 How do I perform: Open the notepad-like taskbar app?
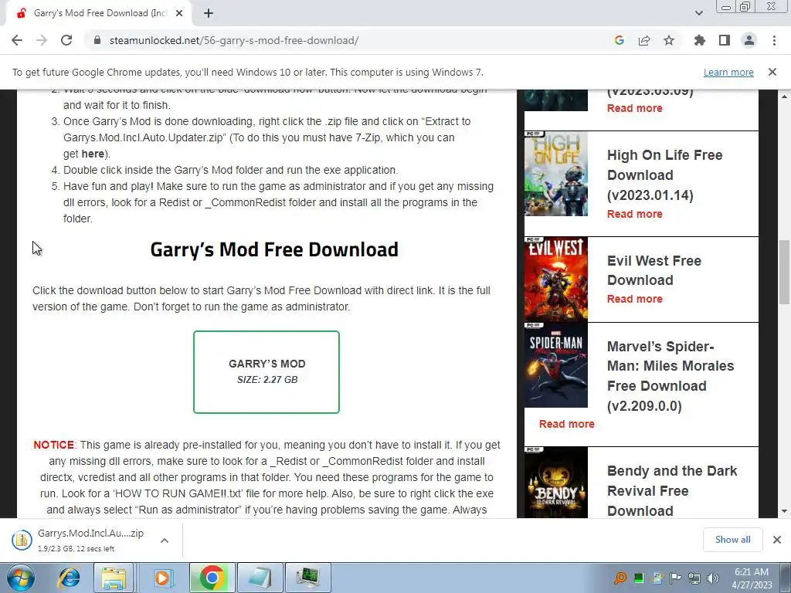coord(260,578)
